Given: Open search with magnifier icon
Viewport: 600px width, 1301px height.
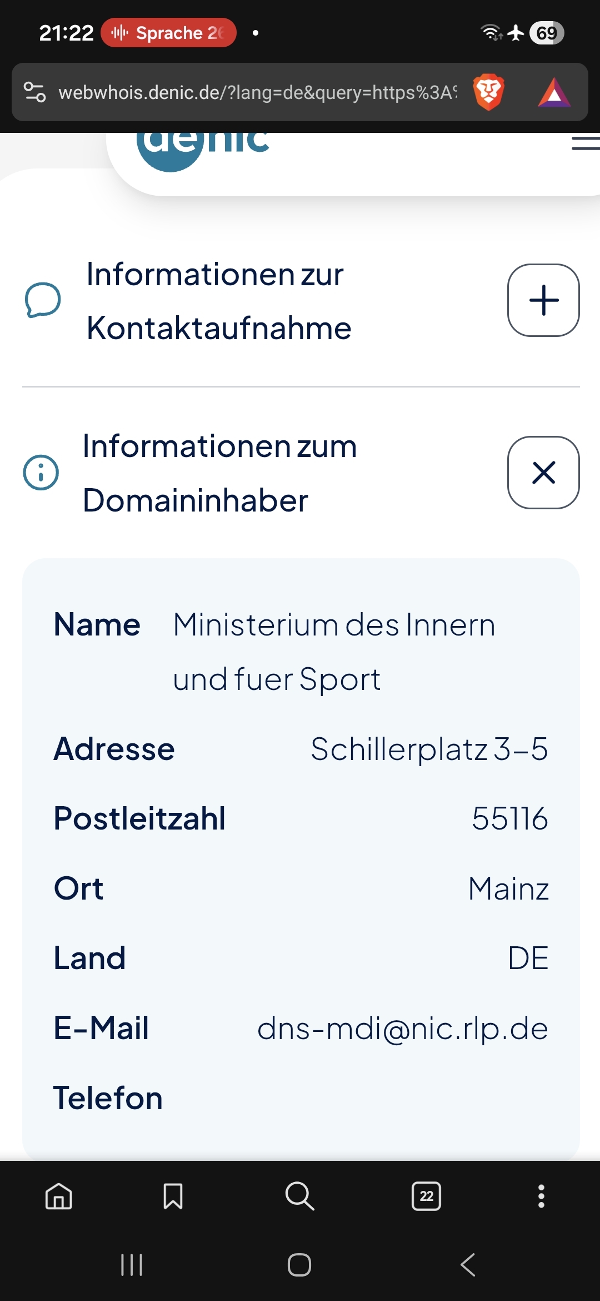Looking at the screenshot, I should click(299, 1196).
